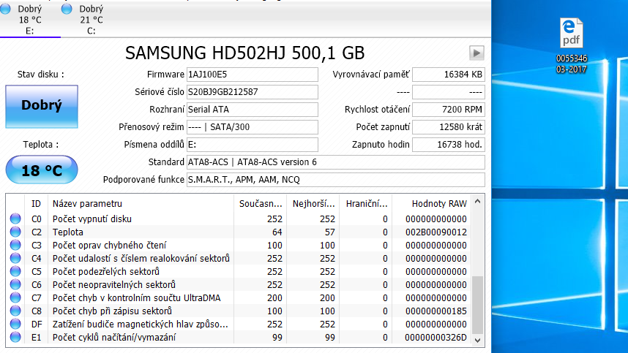
Task: Click the Hodnoty RAW column header
Action: point(431,203)
